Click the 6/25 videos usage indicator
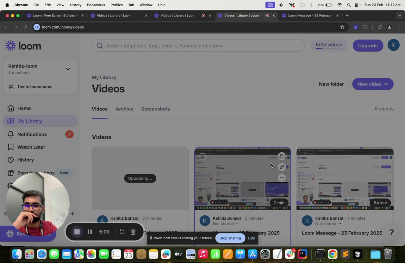 [x=329, y=45]
